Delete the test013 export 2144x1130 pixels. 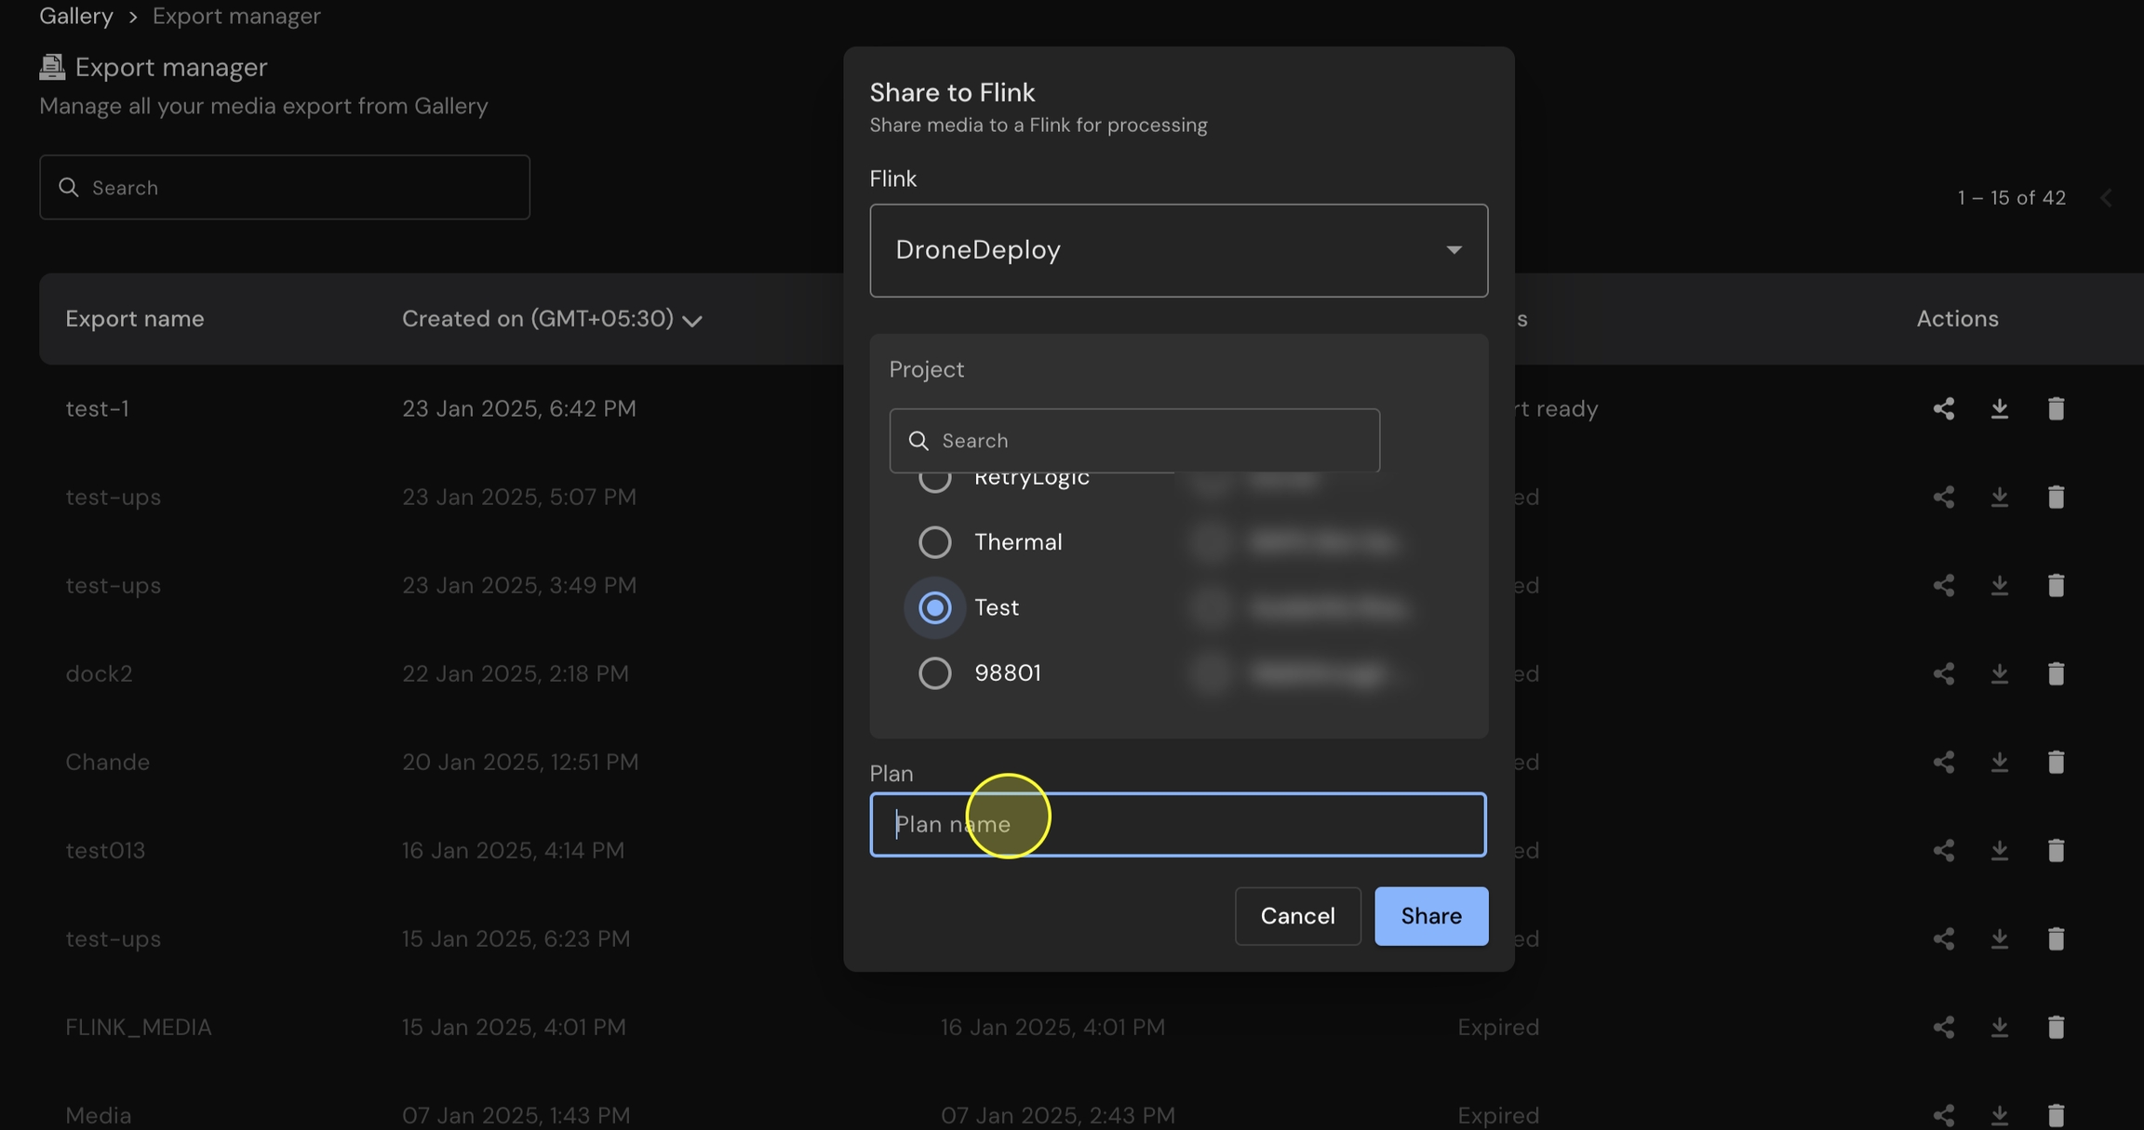coord(2056,850)
